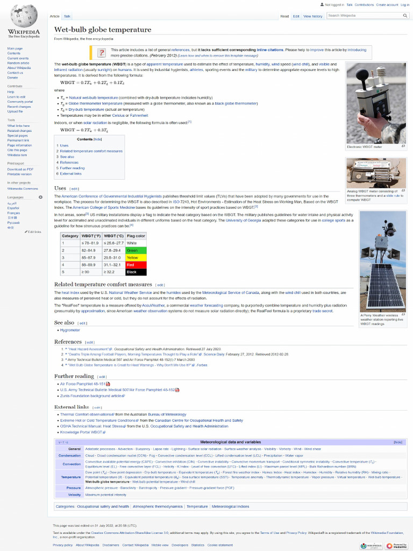The width and height of the screenshot is (413, 551).
Task: Switch to the Article tab
Action: (54, 16)
